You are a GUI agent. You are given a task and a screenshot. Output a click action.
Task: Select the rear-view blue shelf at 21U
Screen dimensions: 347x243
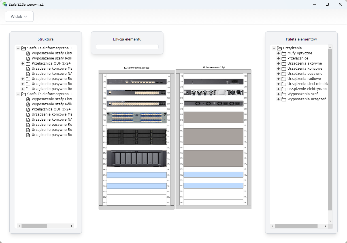(213, 186)
